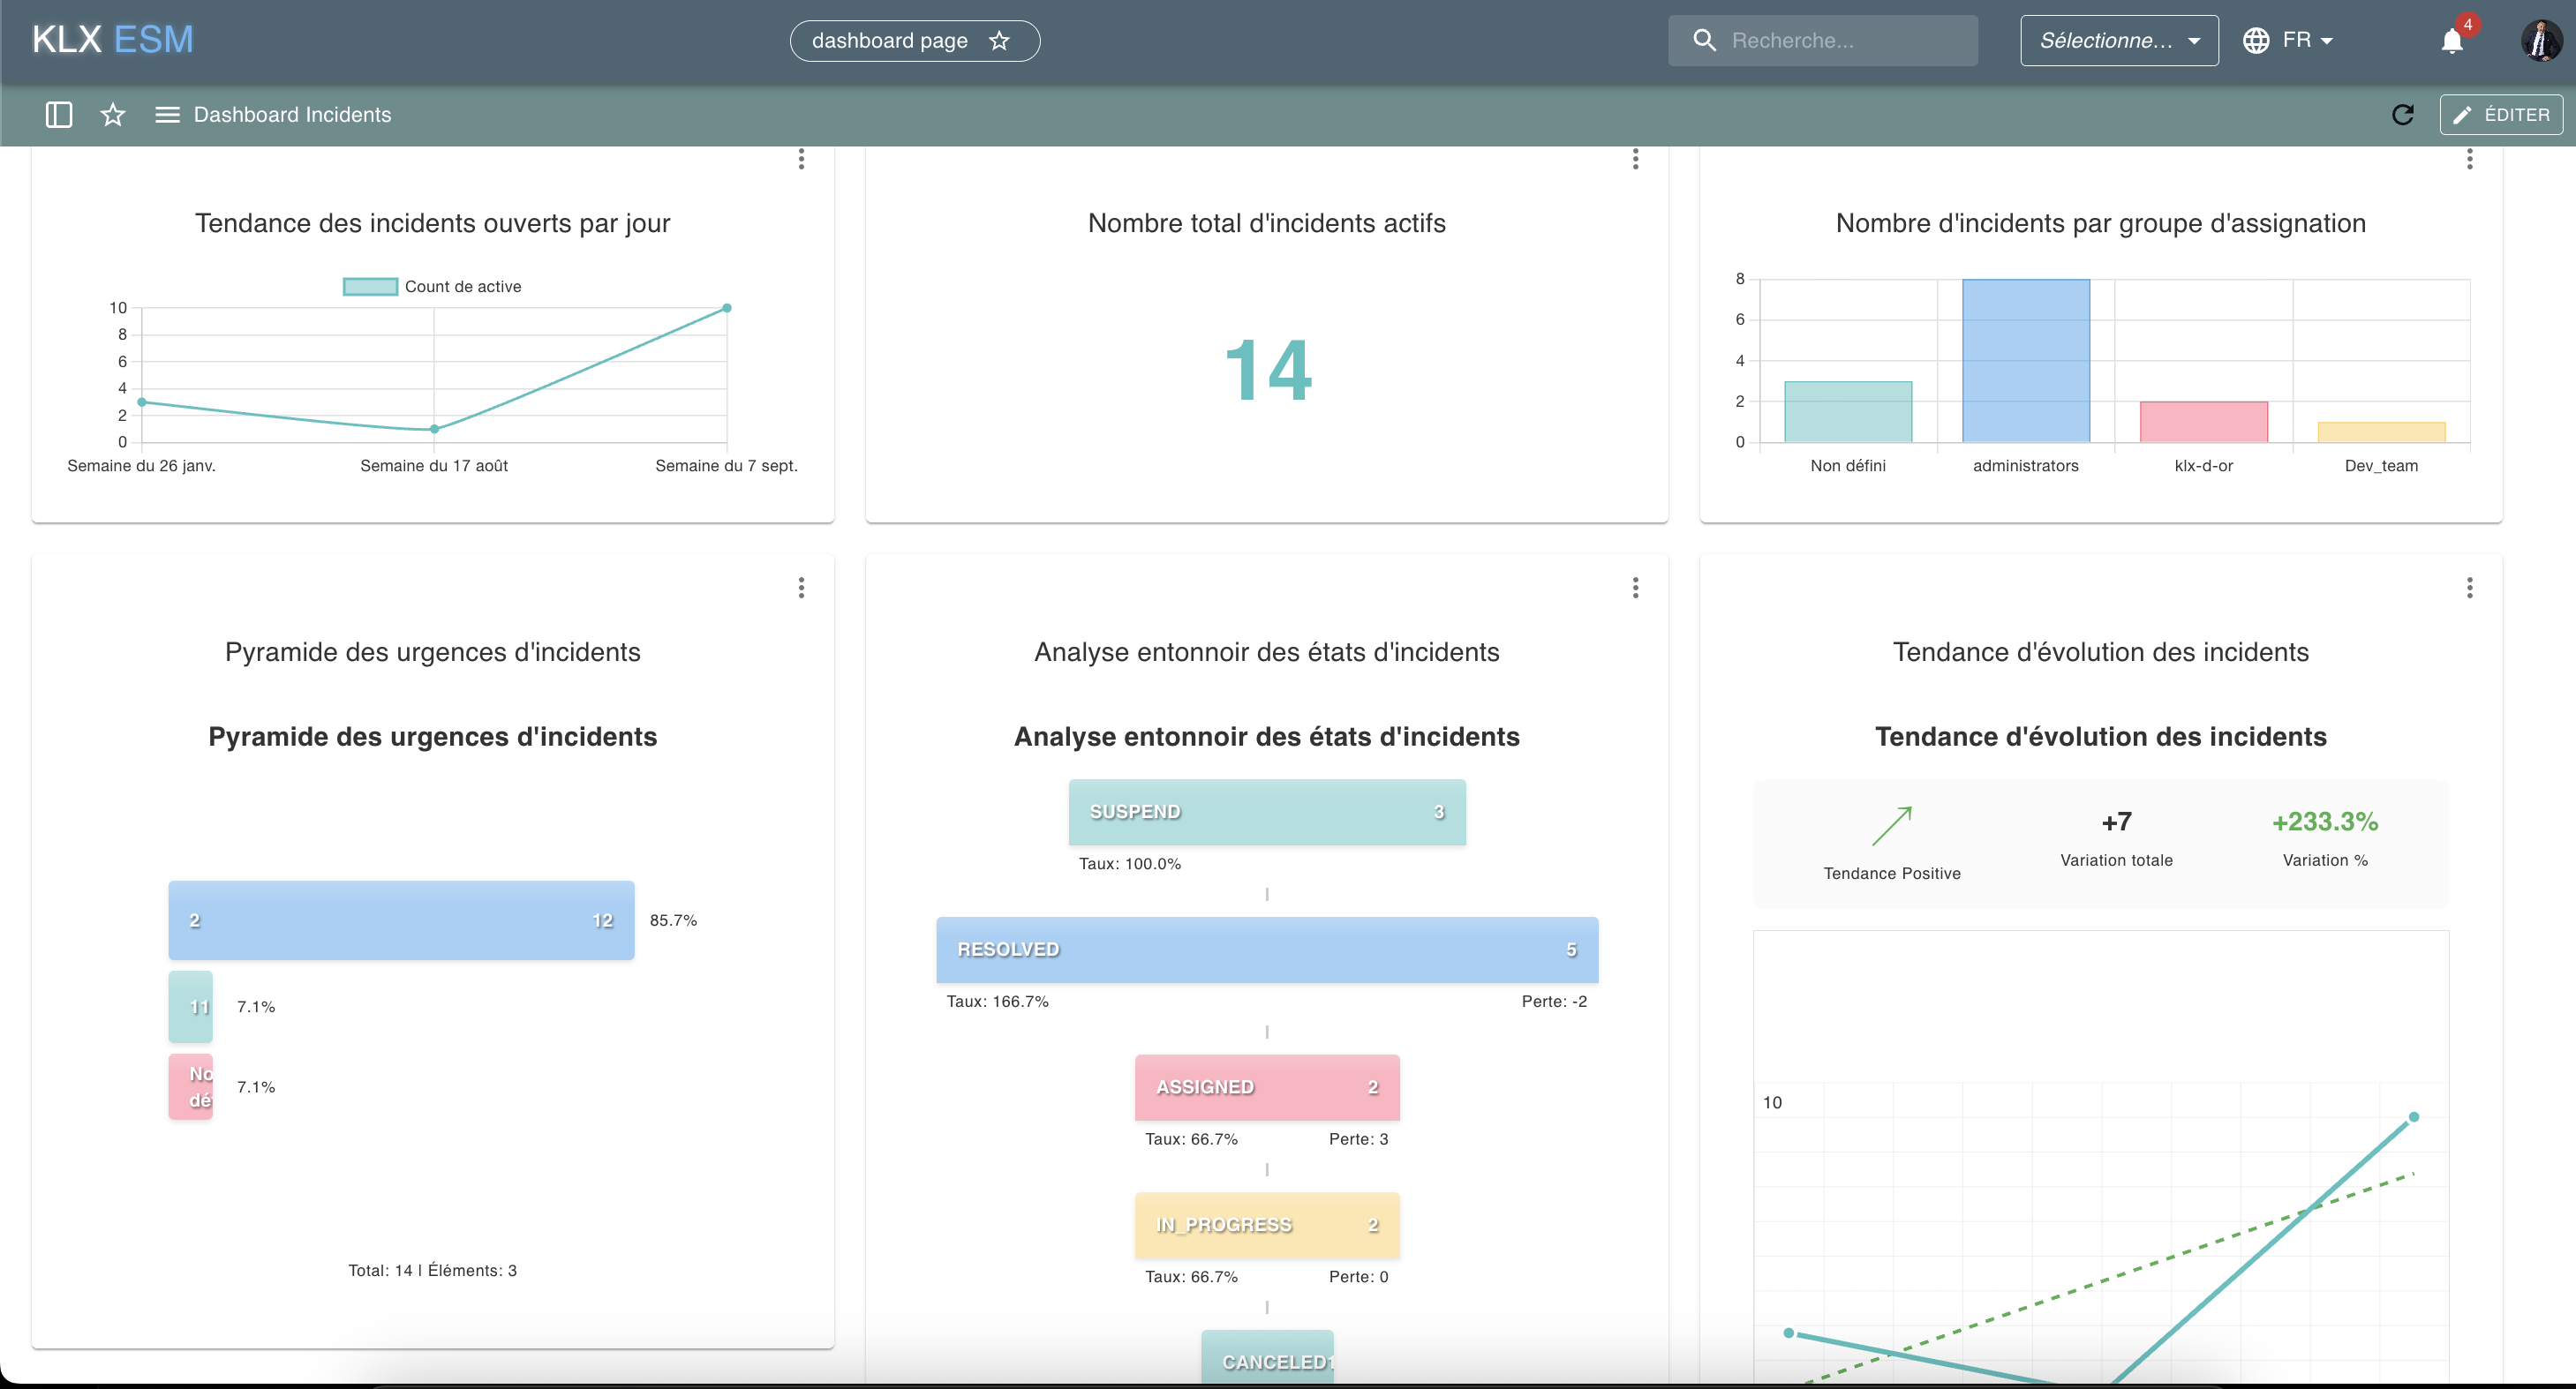Screen dimensions: 2576x1389
Task: Click the blue pyramid bar showing 12
Action: [x=401, y=920]
